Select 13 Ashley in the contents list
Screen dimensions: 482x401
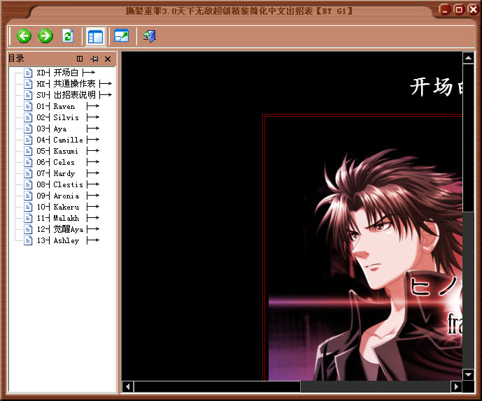68,240
